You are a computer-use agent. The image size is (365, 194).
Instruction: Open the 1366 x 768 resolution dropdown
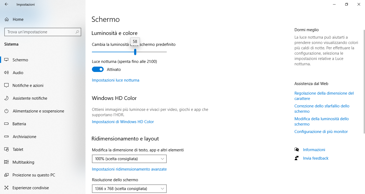(x=129, y=189)
